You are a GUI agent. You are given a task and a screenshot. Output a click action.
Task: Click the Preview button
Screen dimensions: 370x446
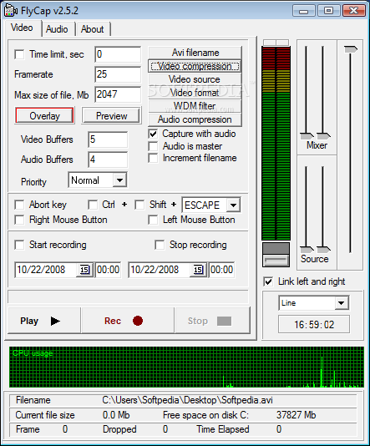click(112, 116)
